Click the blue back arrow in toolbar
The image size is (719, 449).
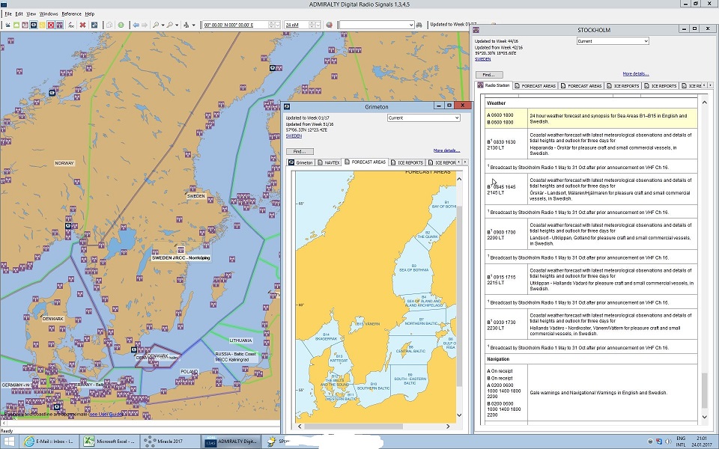(136, 25)
